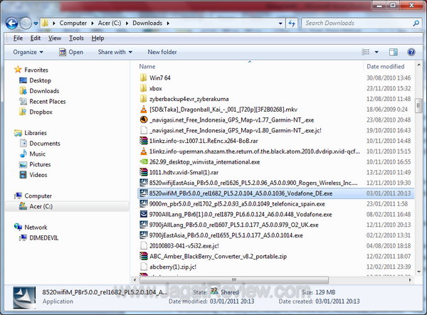Viewport: 427px width, 315px height.
Task: Select Network in the navigation pane
Action: coord(36,227)
